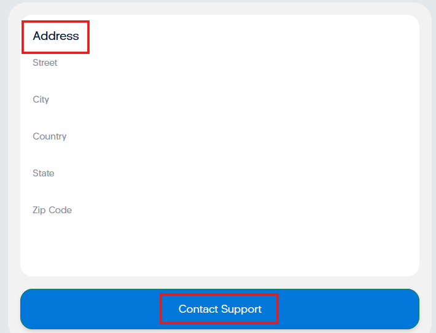
Task: Click the City field label
Action: click(41, 100)
